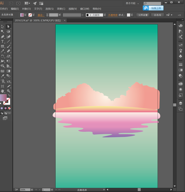Open the Creative Cloud Libraries panel icon

(x=180, y=84)
